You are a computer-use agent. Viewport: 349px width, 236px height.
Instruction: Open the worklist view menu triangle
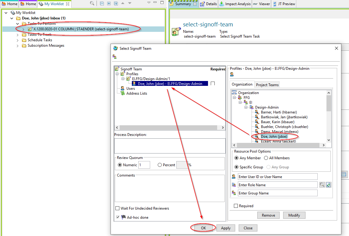pos(149,3)
